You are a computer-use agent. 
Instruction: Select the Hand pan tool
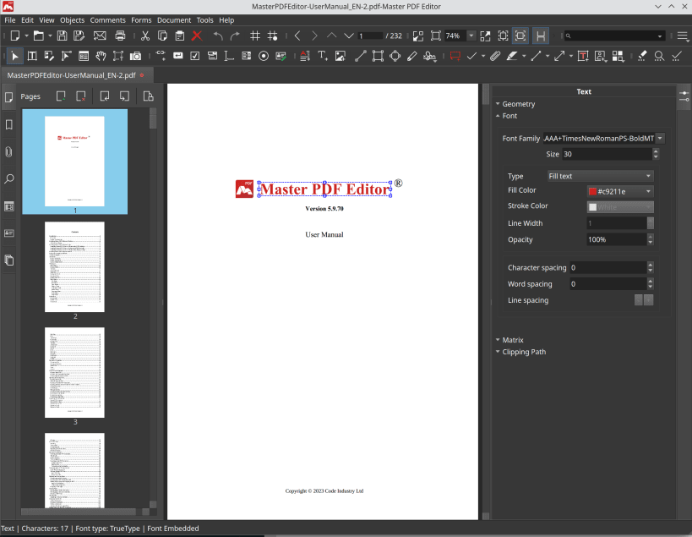point(101,56)
